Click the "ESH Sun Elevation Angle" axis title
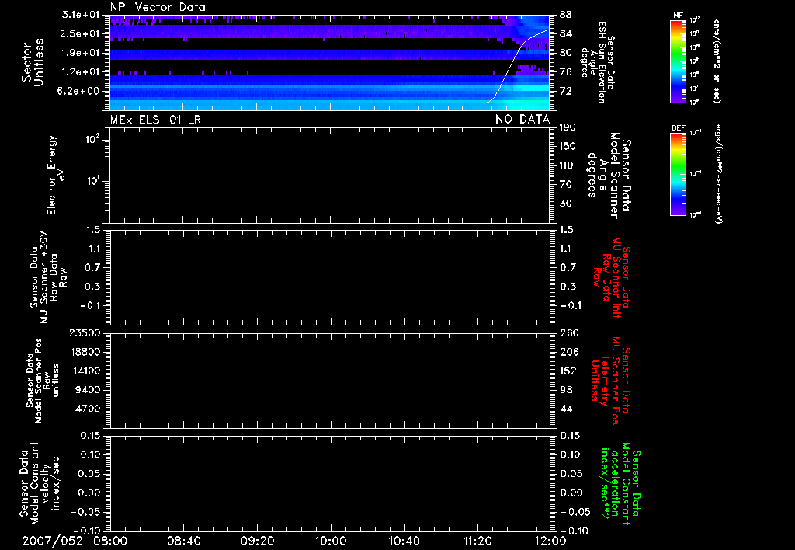 coord(598,62)
